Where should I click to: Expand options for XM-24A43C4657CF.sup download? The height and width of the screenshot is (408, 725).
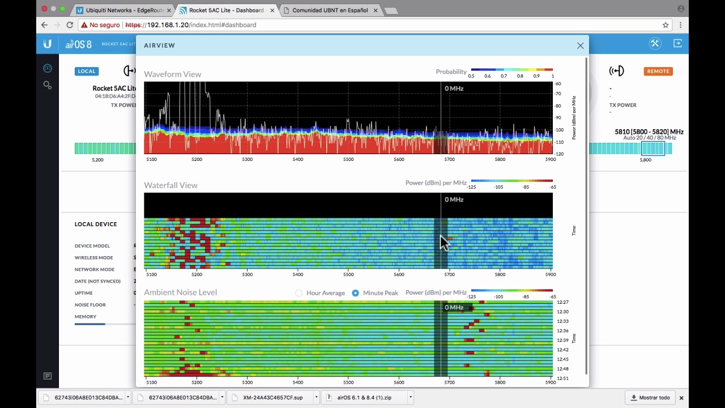coord(316,398)
